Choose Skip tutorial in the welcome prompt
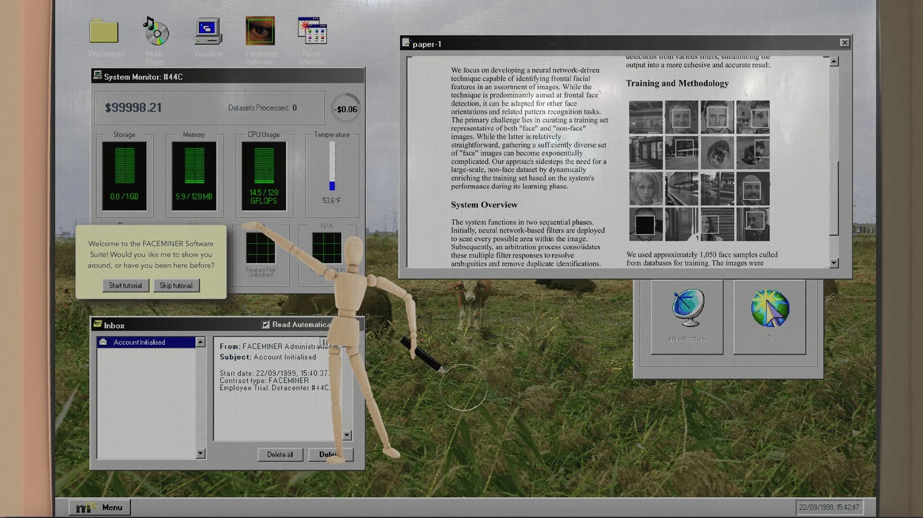Screen dimensions: 923x518 point(176,285)
